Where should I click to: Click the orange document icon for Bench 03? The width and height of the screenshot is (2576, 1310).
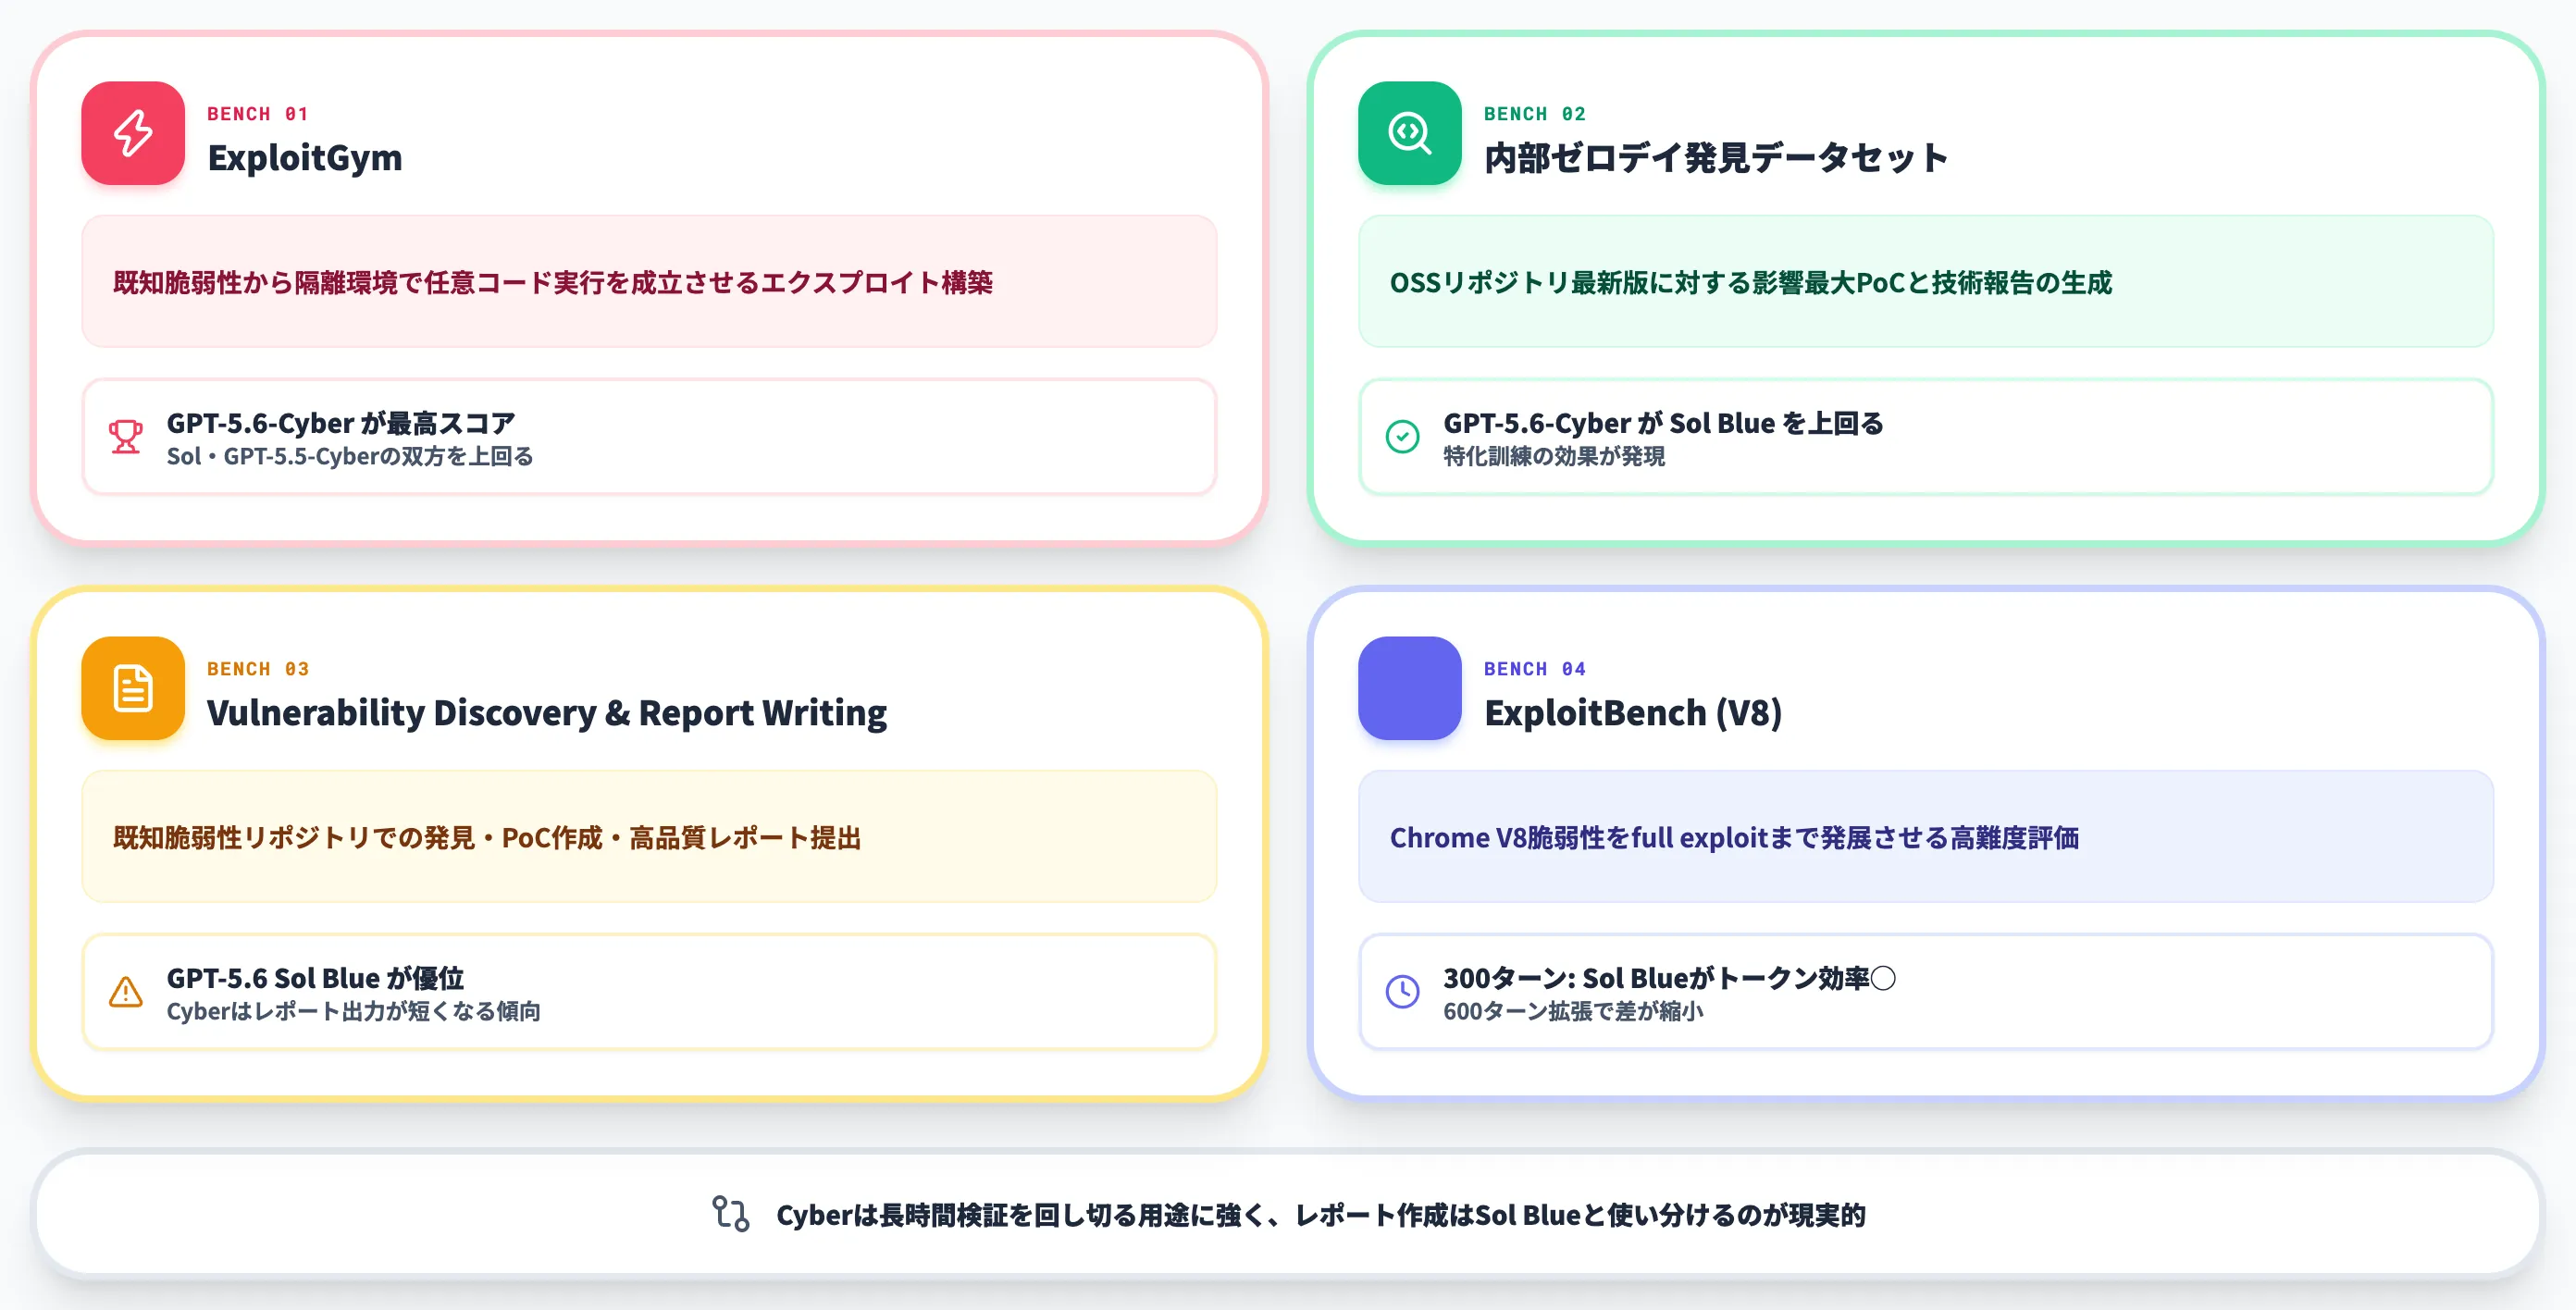click(133, 688)
